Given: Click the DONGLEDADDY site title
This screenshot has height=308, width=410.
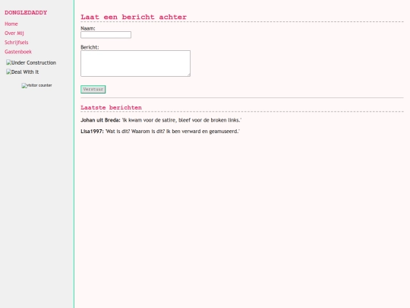Looking at the screenshot, I should [26, 13].
